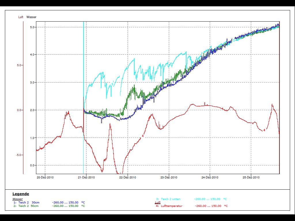The height and width of the screenshot is (221, 295).
Task: Click the 25-Dez-2010 date label
Action: pyautogui.click(x=251, y=178)
